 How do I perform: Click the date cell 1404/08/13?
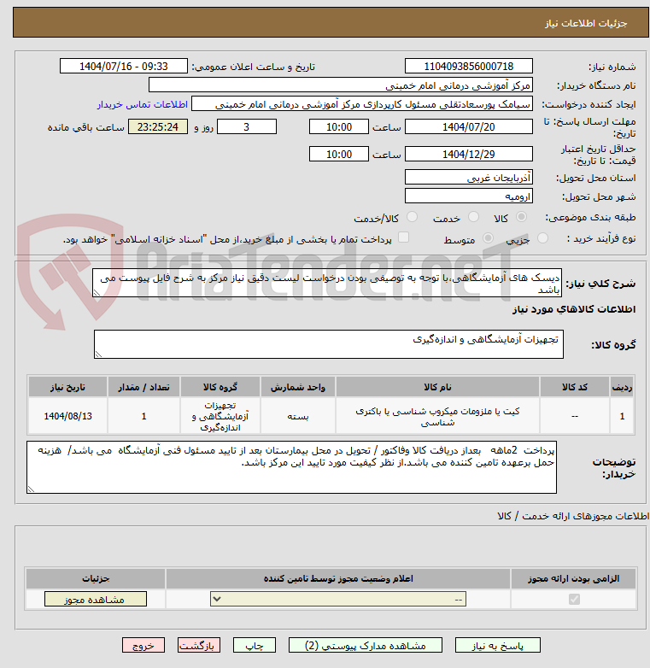pyautogui.click(x=67, y=416)
